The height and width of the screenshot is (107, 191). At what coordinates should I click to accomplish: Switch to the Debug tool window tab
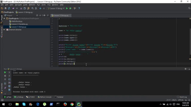click(19, 97)
